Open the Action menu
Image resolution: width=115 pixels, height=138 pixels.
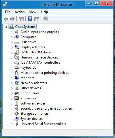(x=20, y=12)
